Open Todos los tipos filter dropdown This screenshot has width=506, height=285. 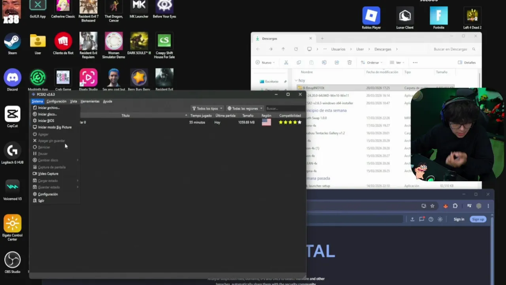click(208, 108)
